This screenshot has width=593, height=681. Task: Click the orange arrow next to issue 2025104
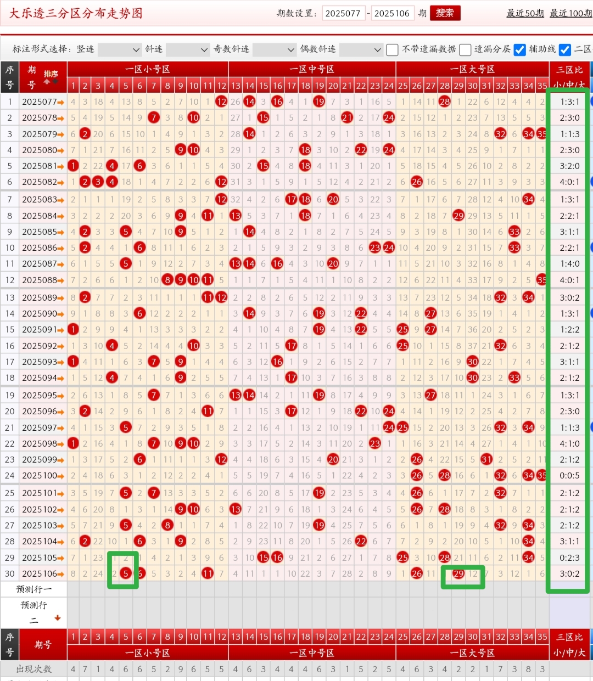pyautogui.click(x=60, y=542)
